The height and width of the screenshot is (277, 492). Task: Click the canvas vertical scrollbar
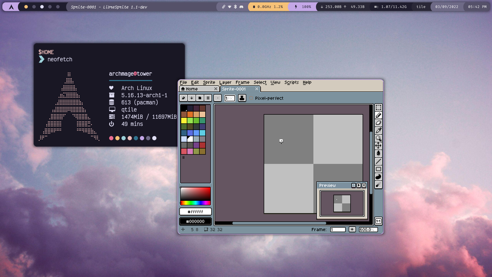[x=371, y=163]
